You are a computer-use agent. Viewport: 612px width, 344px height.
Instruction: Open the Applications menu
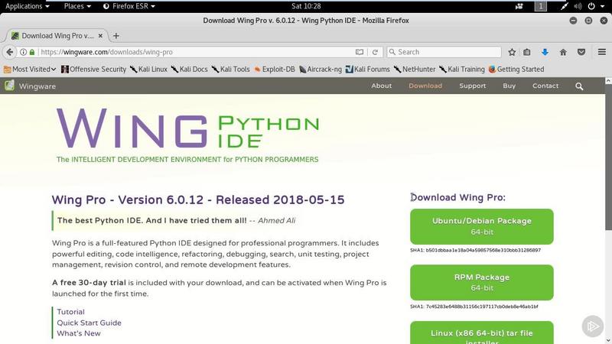27,6
